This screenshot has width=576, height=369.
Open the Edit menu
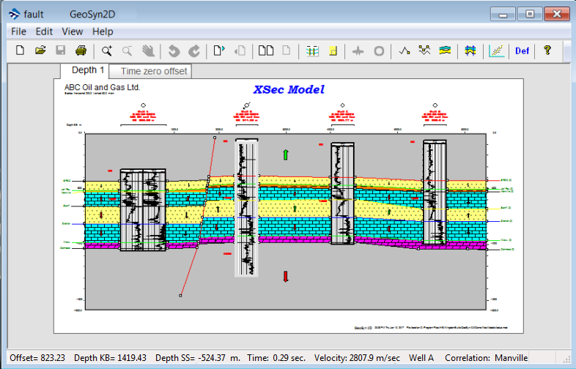[44, 31]
